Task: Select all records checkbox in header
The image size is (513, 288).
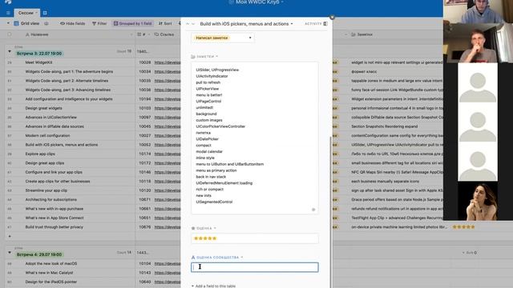Action: pyautogui.click(x=10, y=34)
